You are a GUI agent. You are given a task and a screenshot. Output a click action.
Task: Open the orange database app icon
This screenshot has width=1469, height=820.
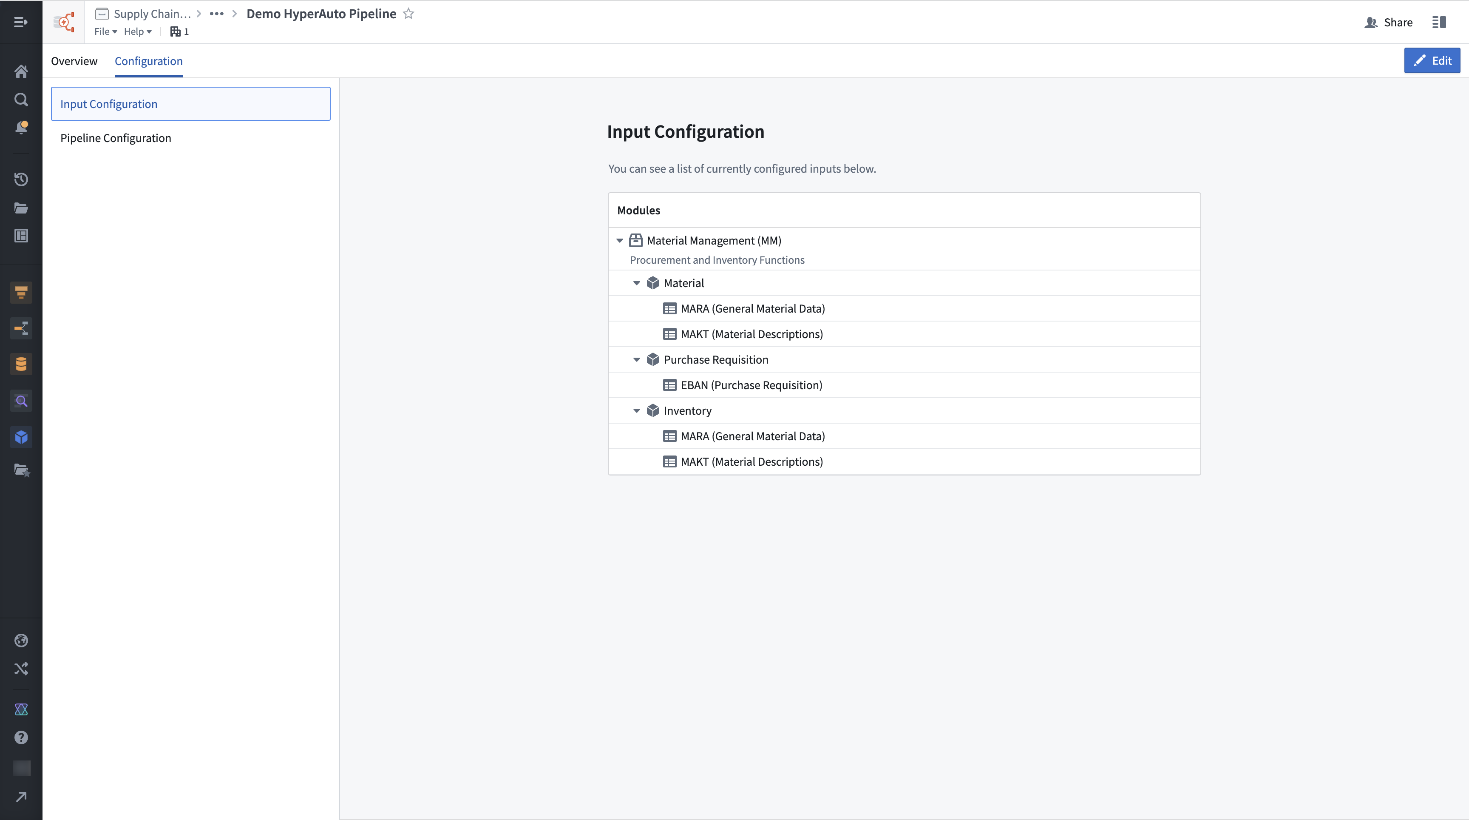21,364
